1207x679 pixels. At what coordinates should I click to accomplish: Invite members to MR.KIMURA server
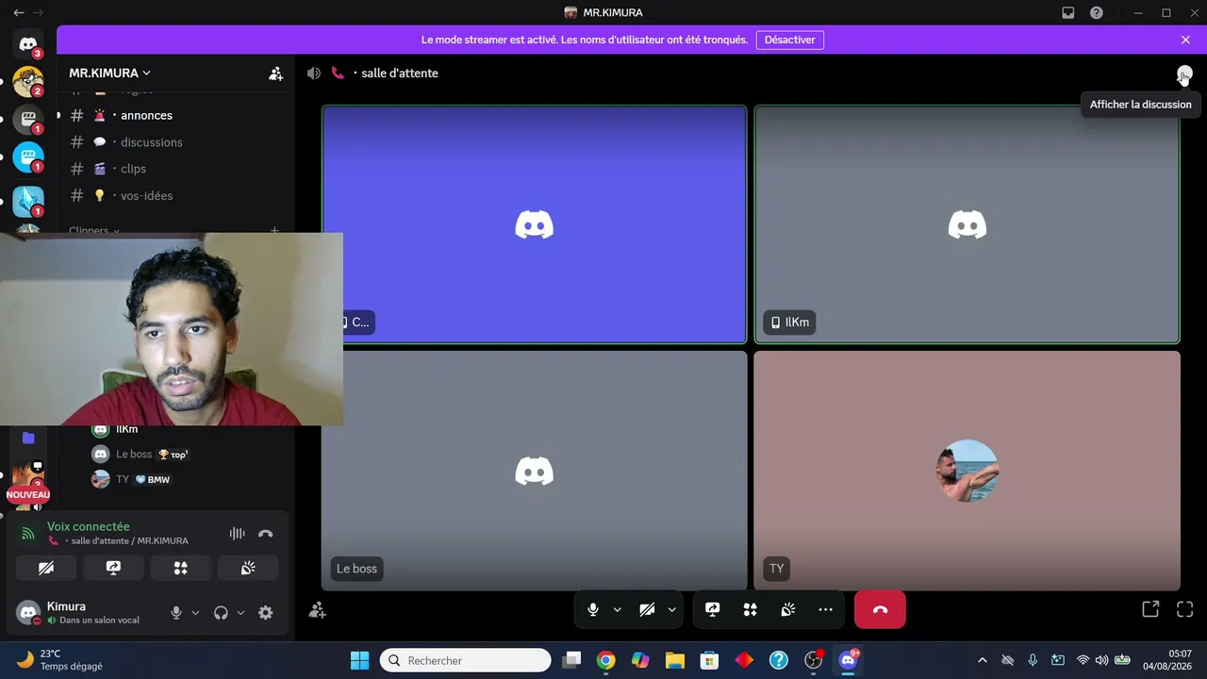[275, 73]
